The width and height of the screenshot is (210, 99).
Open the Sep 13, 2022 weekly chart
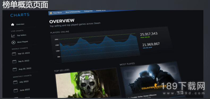tap(24, 53)
